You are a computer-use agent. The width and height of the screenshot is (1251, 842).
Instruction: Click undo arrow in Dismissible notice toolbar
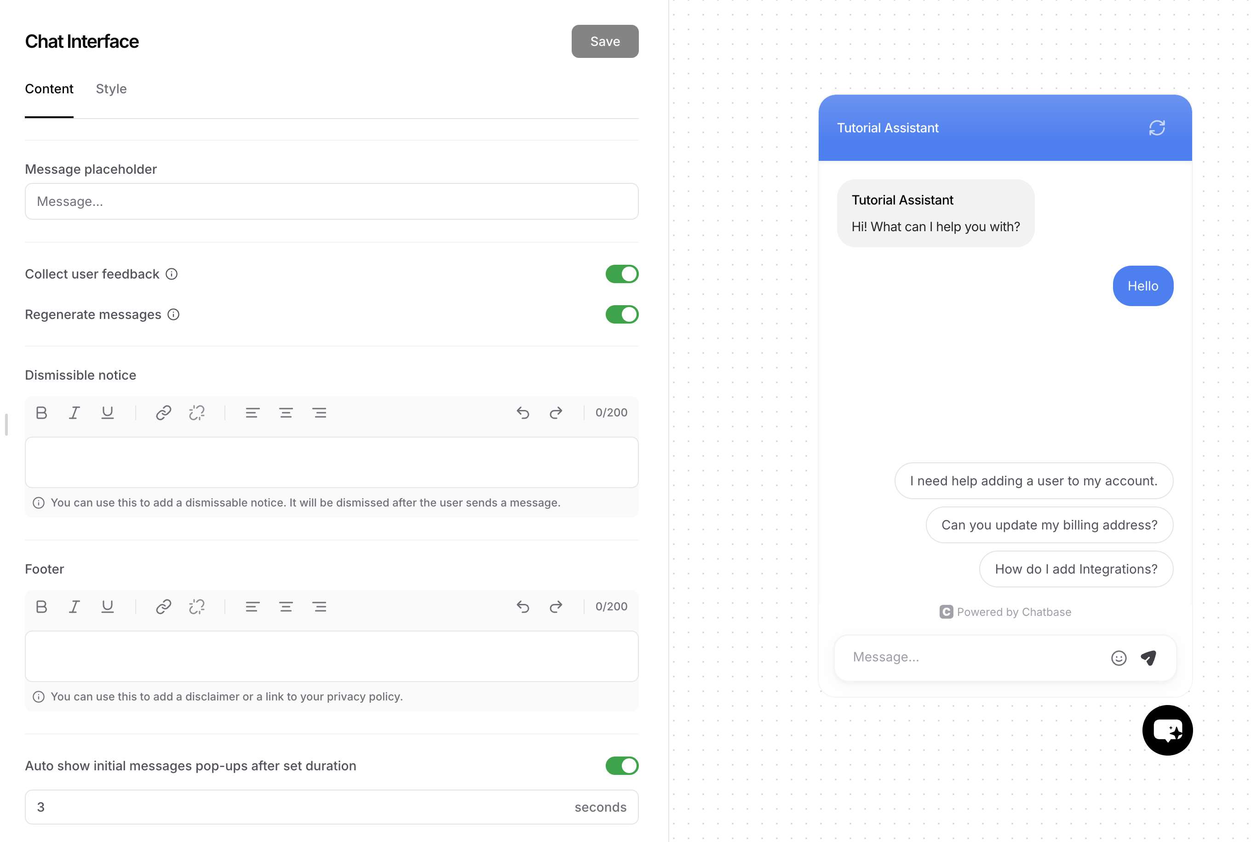522,412
